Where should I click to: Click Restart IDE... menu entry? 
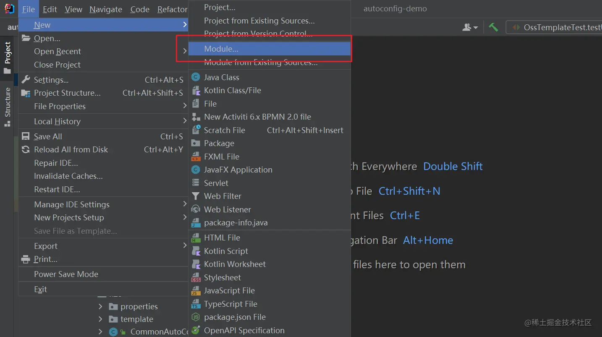tap(103, 189)
